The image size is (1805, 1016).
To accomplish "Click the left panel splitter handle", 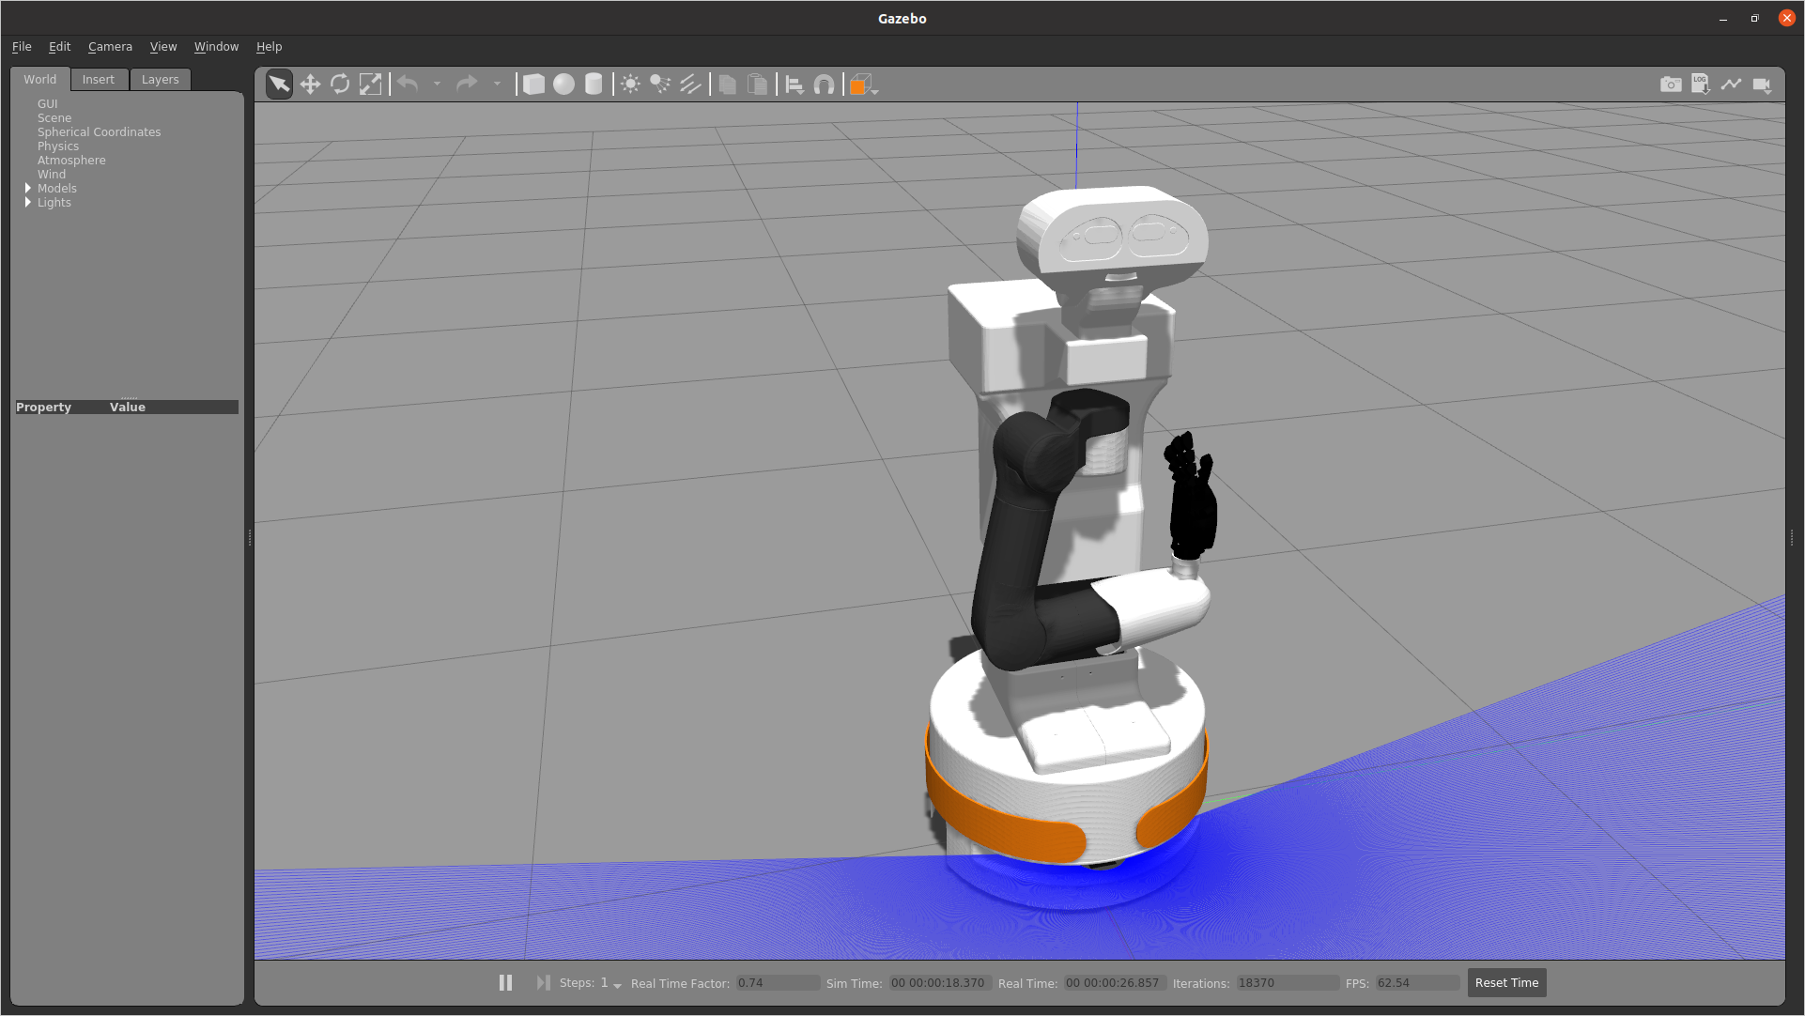I will coord(250,537).
